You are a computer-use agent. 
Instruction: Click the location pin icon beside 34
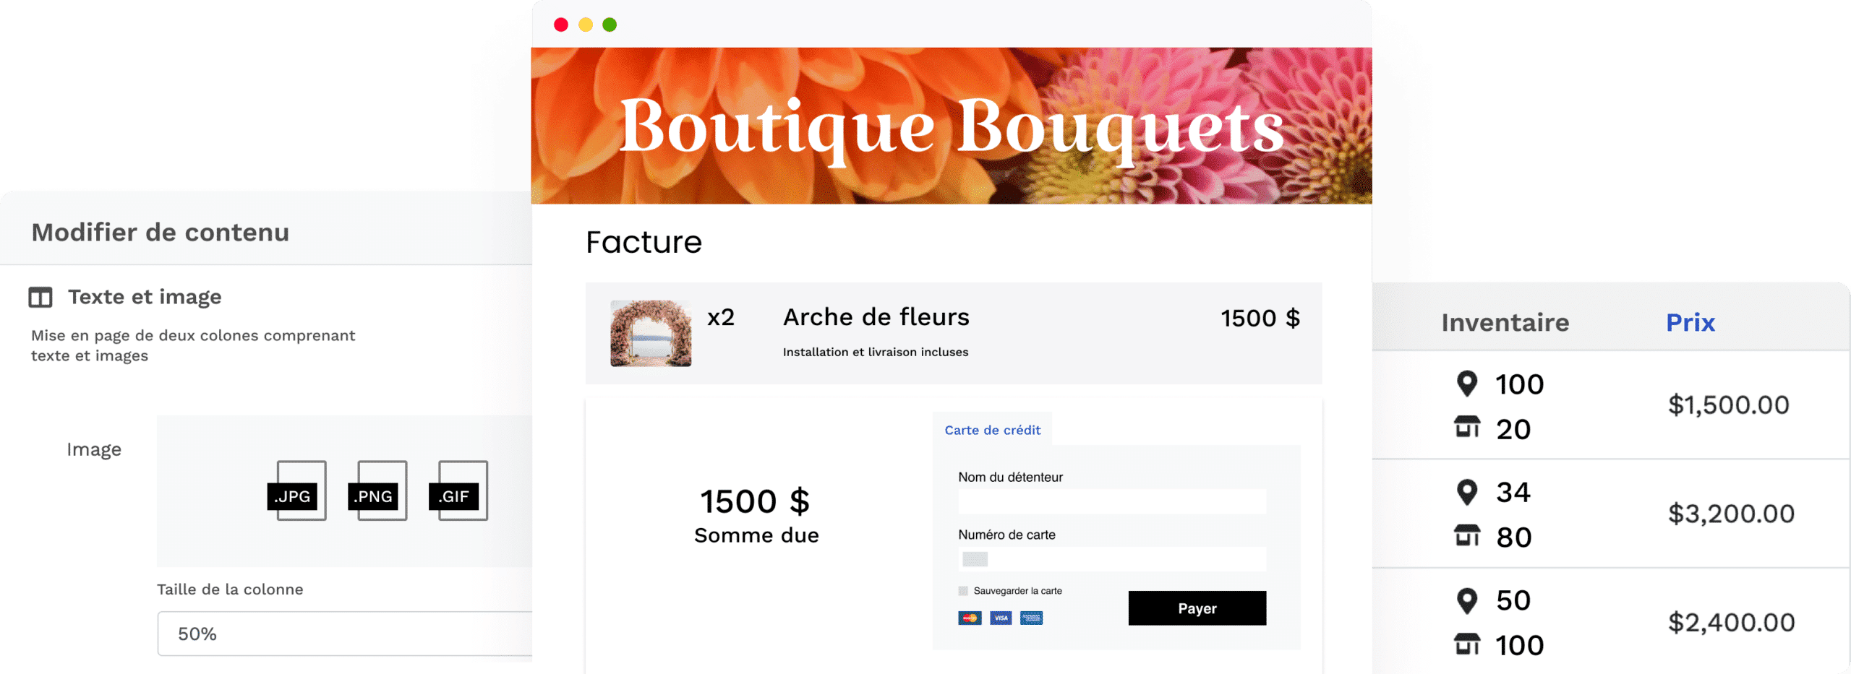tap(1466, 492)
